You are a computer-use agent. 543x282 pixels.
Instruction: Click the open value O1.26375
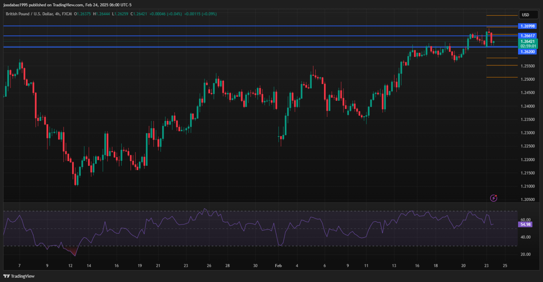click(83, 14)
